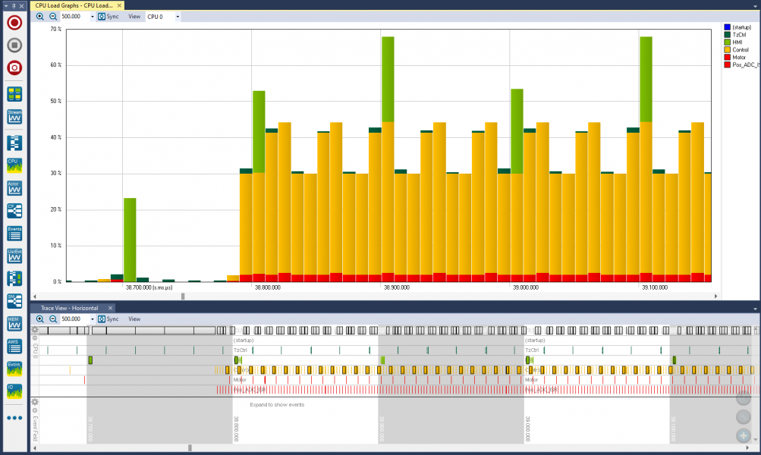Open the CPU 0 selector dropdown
This screenshot has width=761, height=455.
tap(178, 16)
